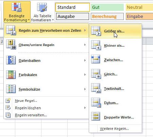The width and height of the screenshot is (153, 137).
Task: Apply the Berechnung cell style
Action: [x=107, y=17]
